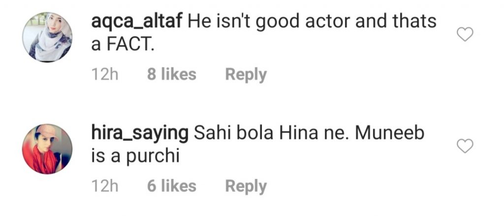Image resolution: width=504 pixels, height=216 pixels.
Task: Open hira_saying's profile picture
Action: click(x=47, y=149)
